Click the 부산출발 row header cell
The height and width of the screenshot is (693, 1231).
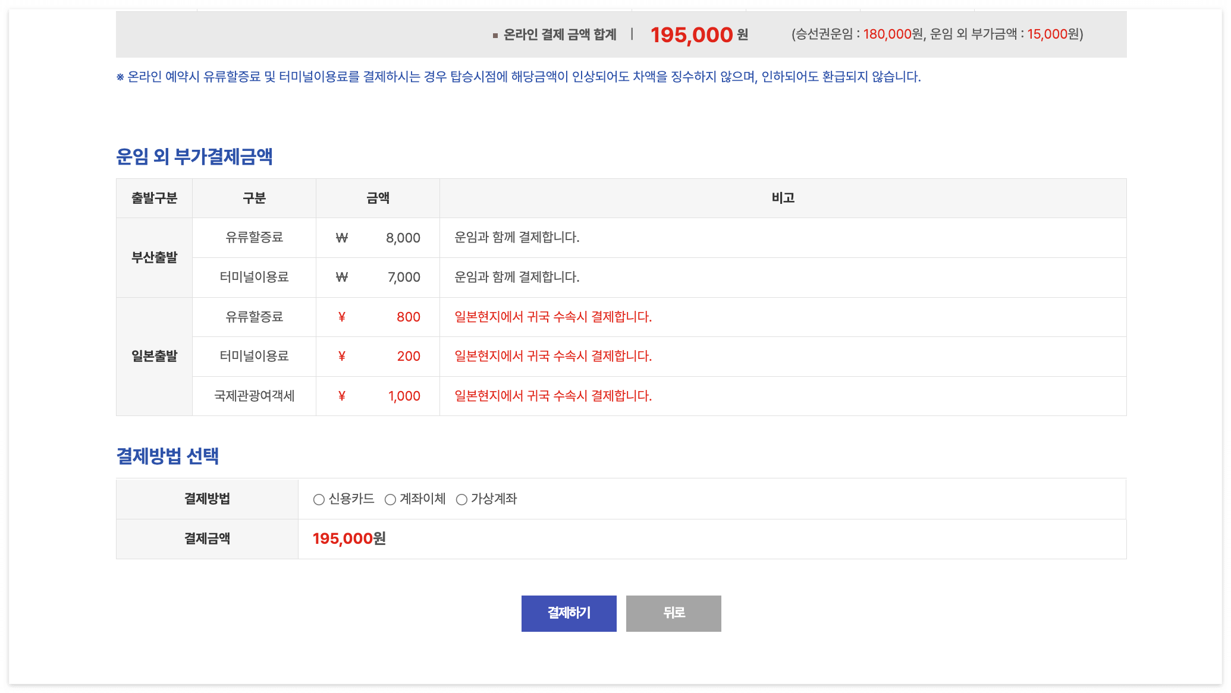pyautogui.click(x=154, y=257)
